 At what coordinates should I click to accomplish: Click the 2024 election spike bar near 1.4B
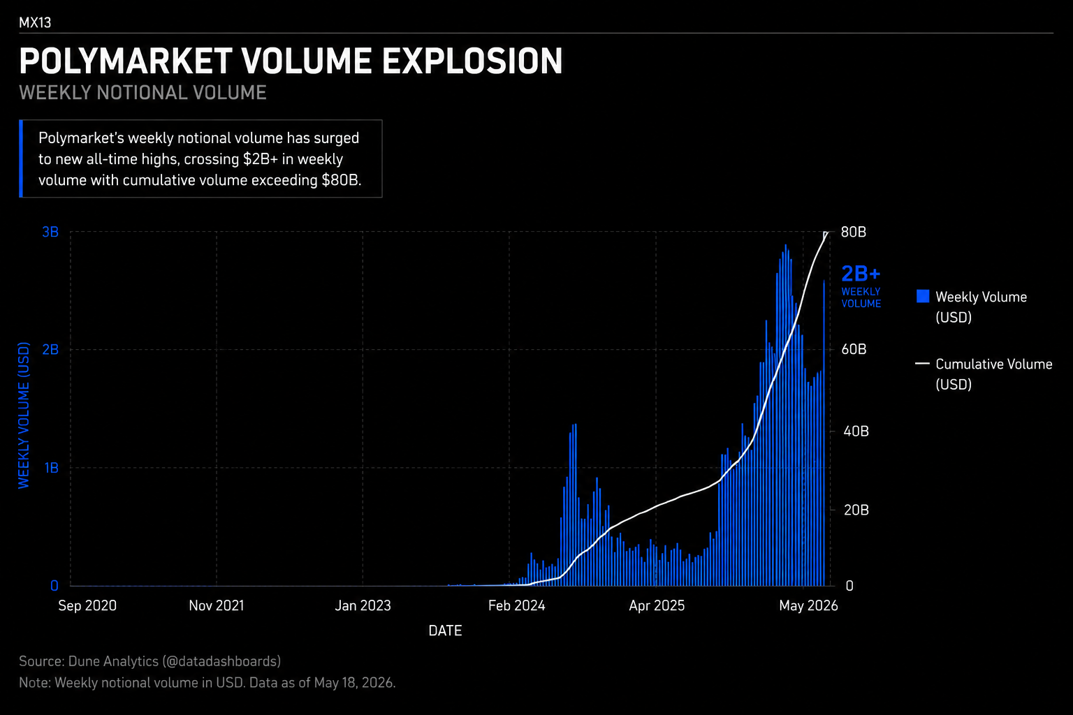pos(575,505)
